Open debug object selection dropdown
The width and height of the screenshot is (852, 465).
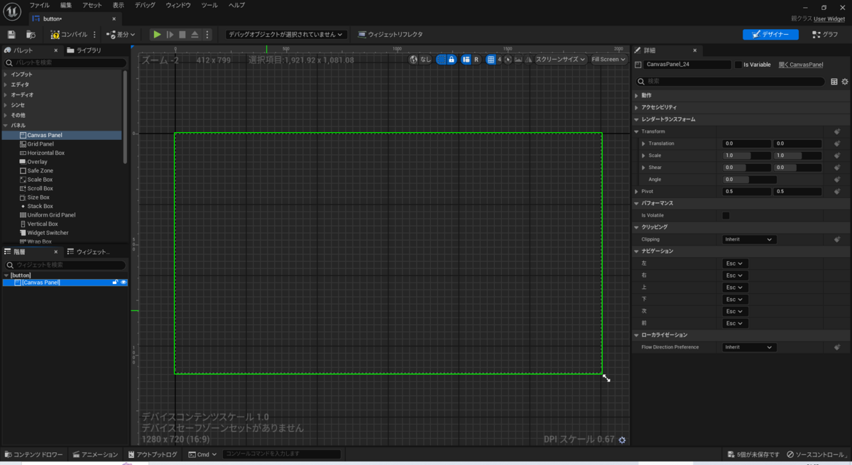(x=286, y=34)
